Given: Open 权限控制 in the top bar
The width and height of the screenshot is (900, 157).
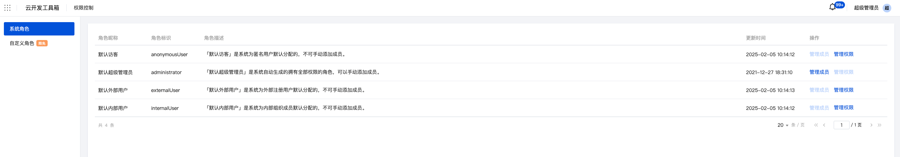Looking at the screenshot, I should [x=84, y=8].
